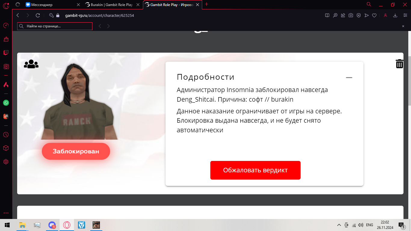The height and width of the screenshot is (231, 411).
Task: Click the Обжаловать вердикт button
Action: (255, 170)
